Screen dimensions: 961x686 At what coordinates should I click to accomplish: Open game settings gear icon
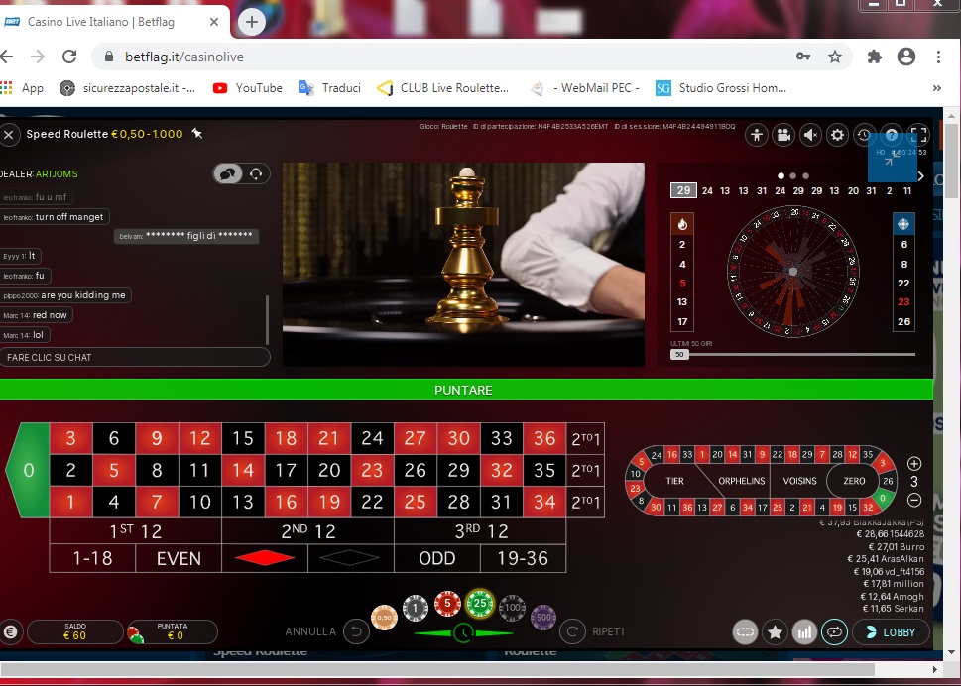[x=838, y=135]
